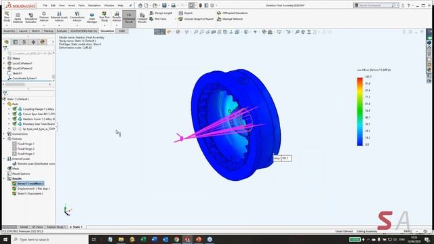Switch to the Motion Study 1 bottom tab
This screenshot has width=434, height=244.
pyautogui.click(x=56, y=227)
